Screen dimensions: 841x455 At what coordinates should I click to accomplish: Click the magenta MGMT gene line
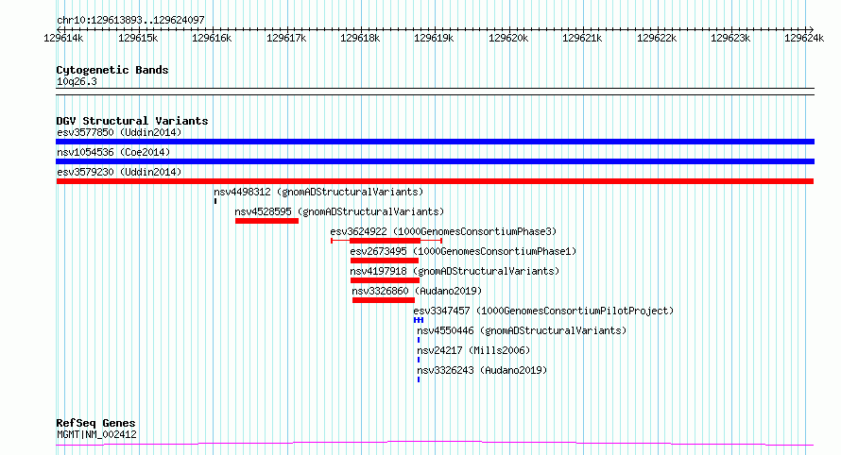click(x=435, y=444)
